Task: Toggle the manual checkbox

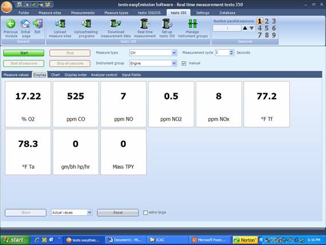Action: [184, 64]
